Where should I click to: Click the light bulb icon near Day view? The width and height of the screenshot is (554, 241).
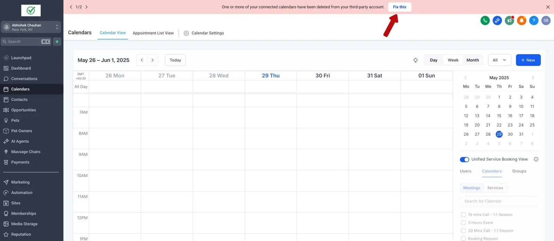(x=415, y=60)
